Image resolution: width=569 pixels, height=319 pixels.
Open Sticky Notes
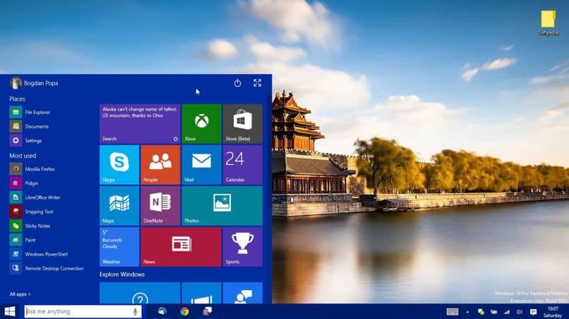(30, 225)
